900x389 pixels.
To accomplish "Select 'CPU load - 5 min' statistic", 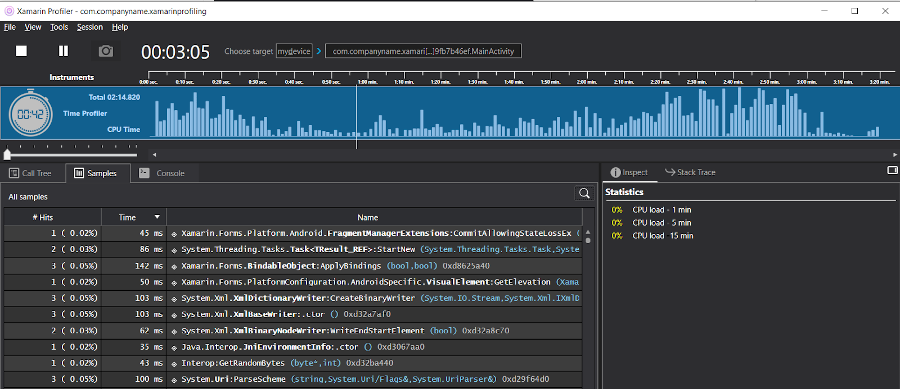I will point(662,223).
